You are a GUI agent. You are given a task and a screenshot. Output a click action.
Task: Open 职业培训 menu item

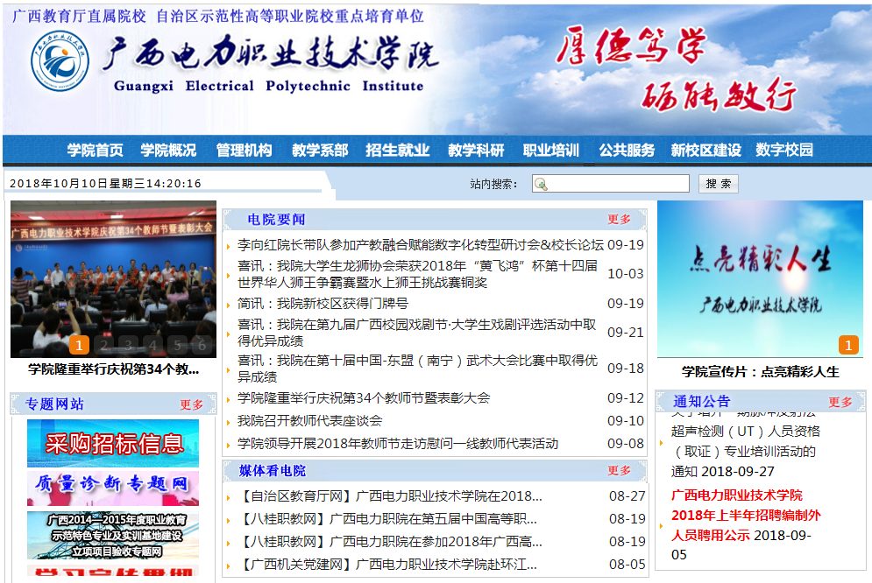551,150
